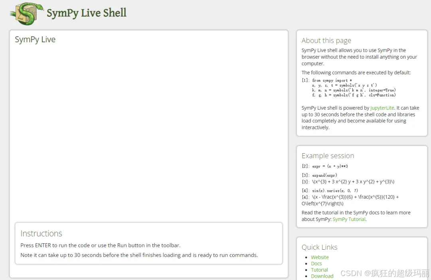Click the empty SymPy Live shell area

pyautogui.click(x=149, y=132)
